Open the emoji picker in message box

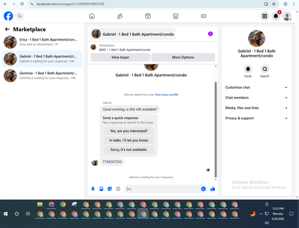pyautogui.click(x=203, y=189)
